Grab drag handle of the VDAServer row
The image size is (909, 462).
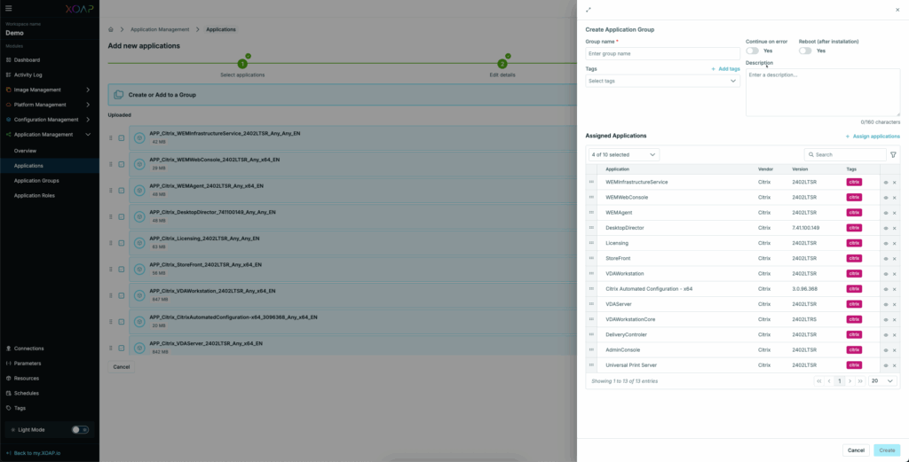[591, 304]
